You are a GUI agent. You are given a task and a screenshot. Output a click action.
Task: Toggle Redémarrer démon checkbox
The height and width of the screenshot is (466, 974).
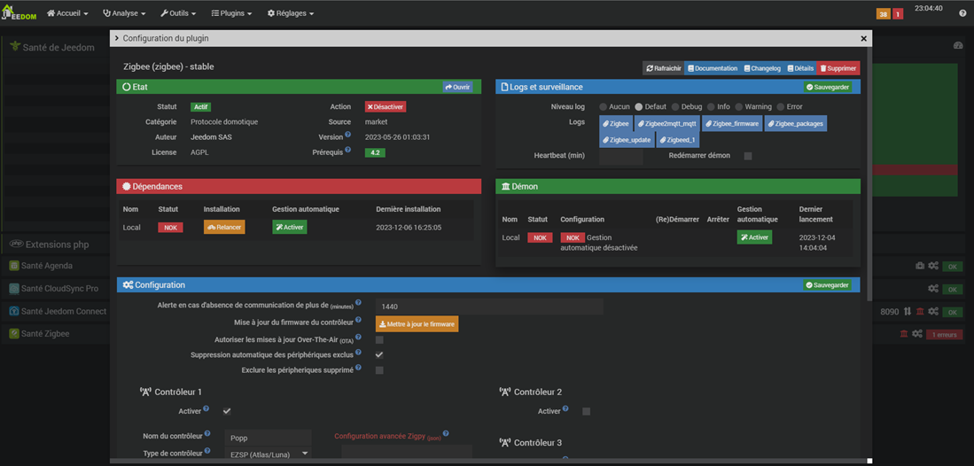click(748, 156)
